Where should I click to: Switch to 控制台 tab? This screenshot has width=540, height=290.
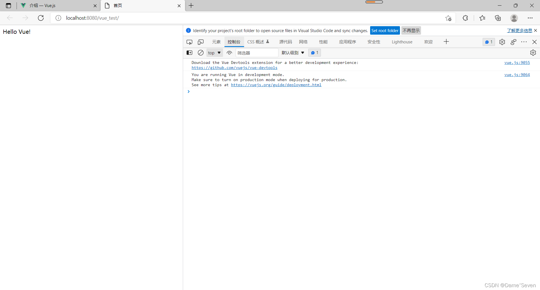pos(234,42)
